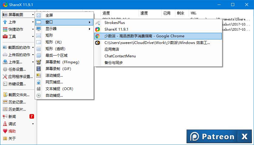Click the Last region (最后一个区域) icon
The height and width of the screenshot is (145, 254).
pos(39,56)
